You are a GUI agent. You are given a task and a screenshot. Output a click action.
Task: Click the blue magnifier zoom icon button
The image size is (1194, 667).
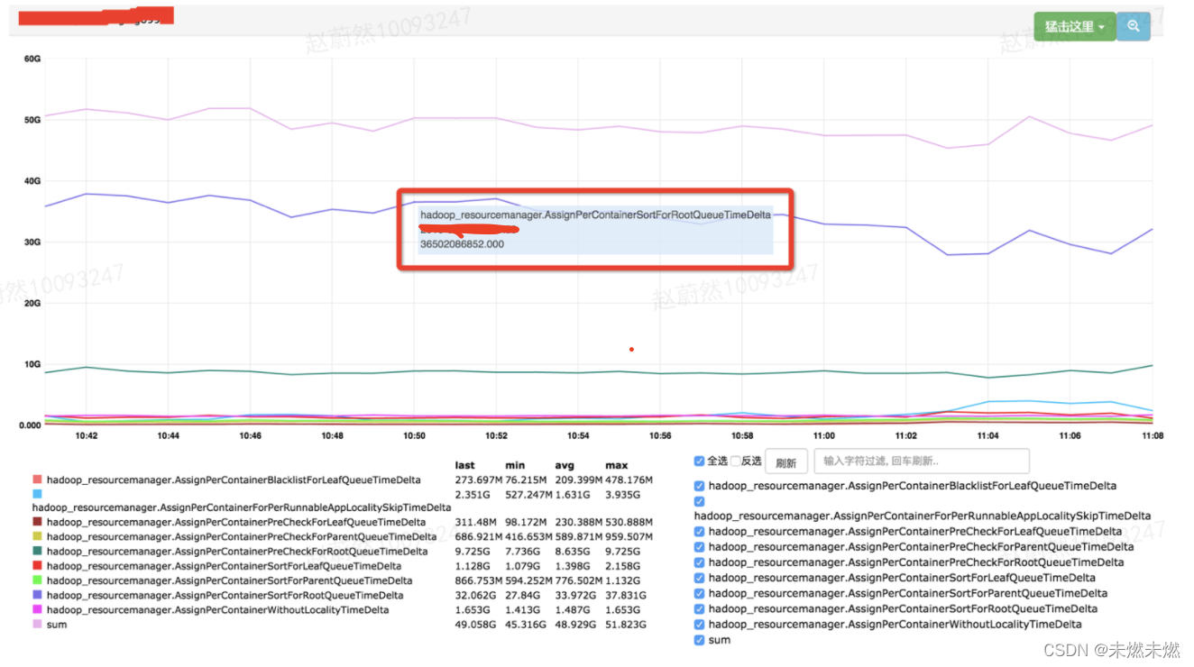1134,26
